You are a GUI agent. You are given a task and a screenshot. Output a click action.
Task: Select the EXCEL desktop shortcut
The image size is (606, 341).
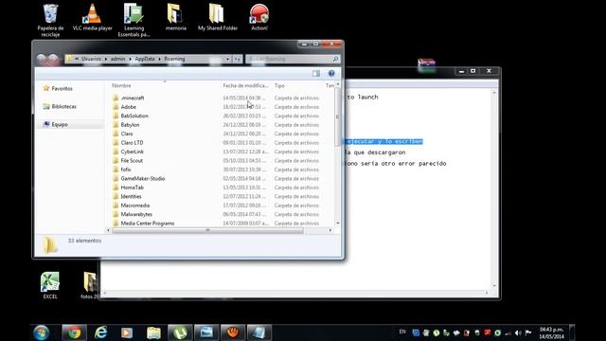(50, 285)
